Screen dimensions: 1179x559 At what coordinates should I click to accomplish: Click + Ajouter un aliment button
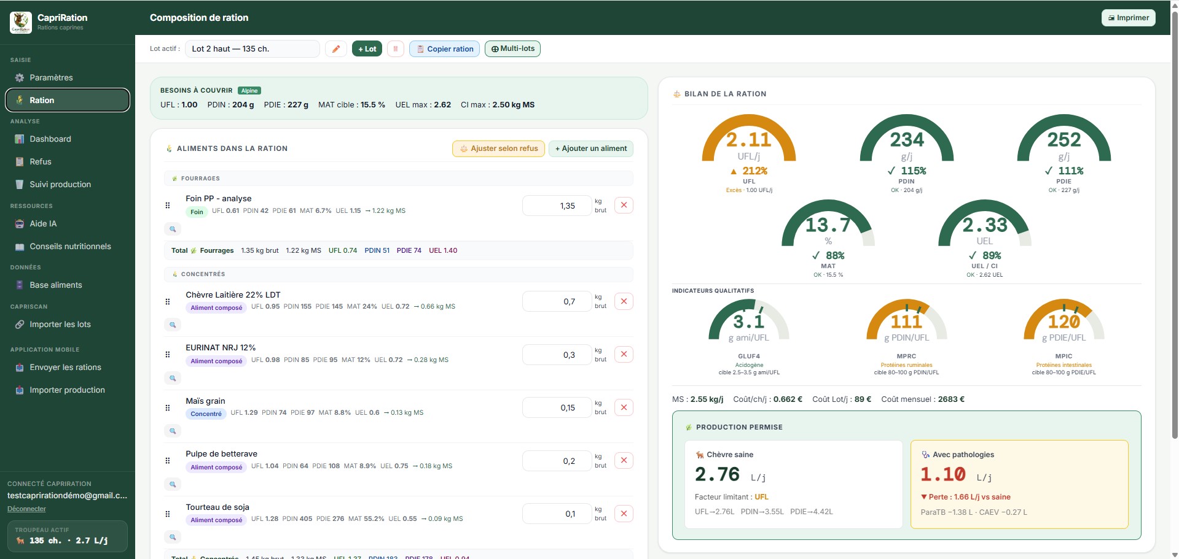pos(591,148)
